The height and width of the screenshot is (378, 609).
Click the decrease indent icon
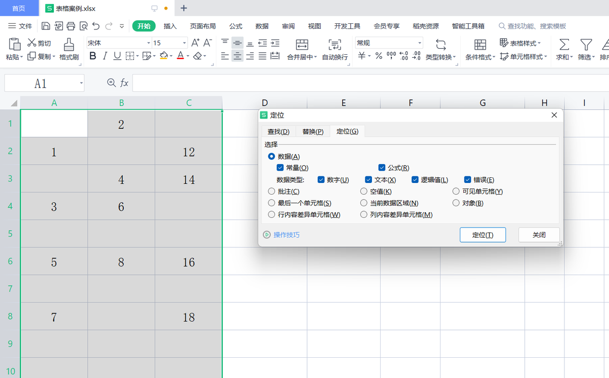262,43
